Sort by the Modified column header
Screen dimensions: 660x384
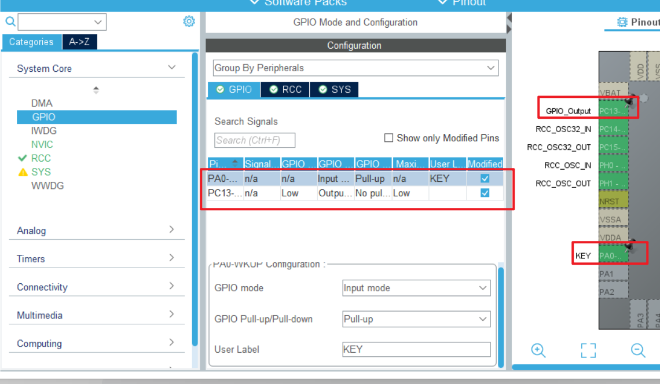[x=485, y=164]
